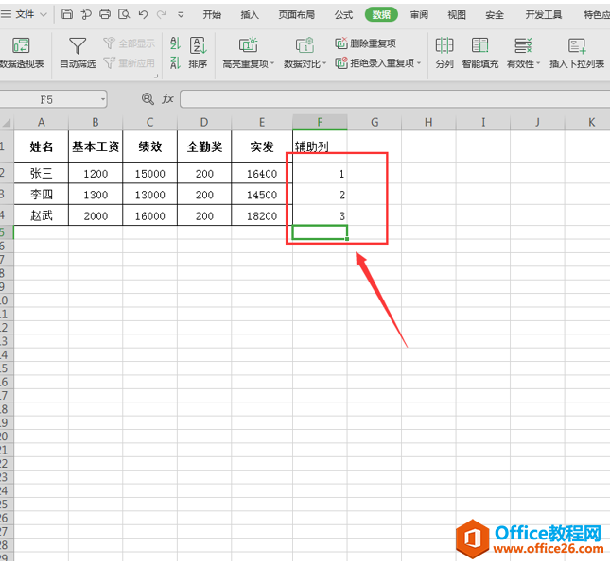Click the ascending sort icon

coord(176,43)
